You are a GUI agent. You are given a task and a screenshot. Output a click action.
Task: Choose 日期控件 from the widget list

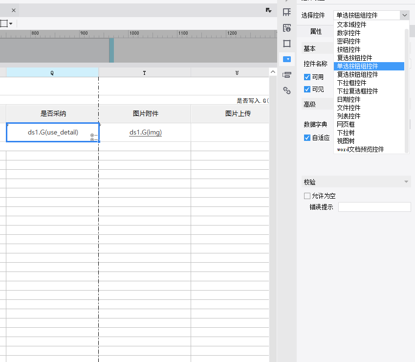[x=349, y=99]
